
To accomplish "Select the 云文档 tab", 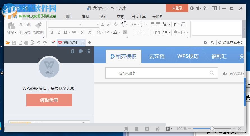I will click(157, 56).
